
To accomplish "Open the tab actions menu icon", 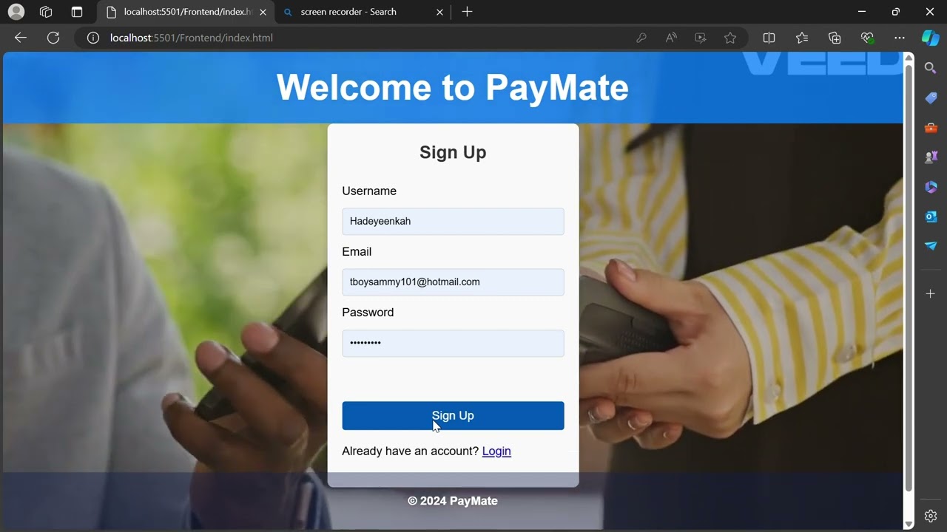I will pos(77,12).
